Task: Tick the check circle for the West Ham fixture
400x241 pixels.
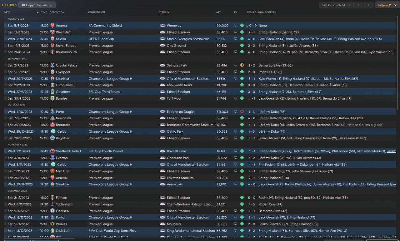Action: point(6,32)
